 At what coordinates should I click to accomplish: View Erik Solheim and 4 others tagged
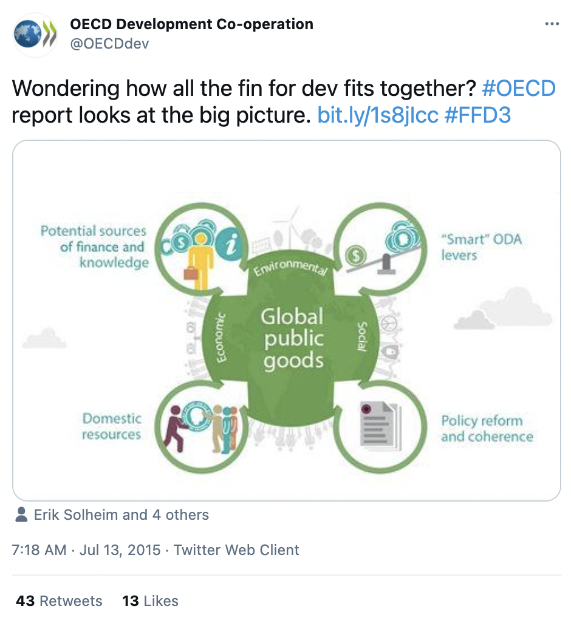click(121, 515)
